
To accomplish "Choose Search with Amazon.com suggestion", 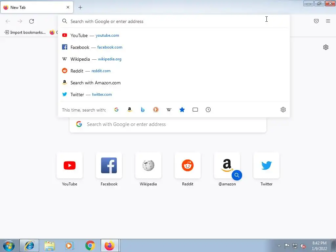I will 174,83.
